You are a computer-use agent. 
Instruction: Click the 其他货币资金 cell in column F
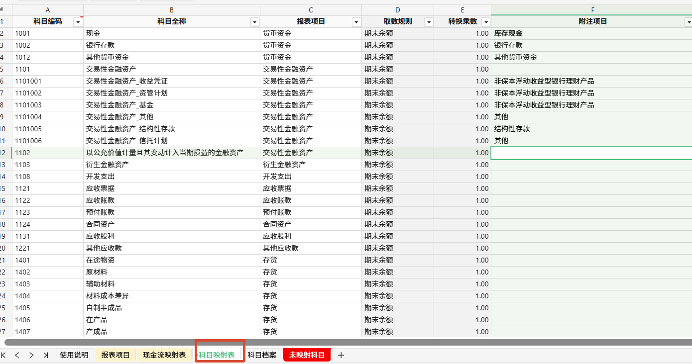(592, 57)
